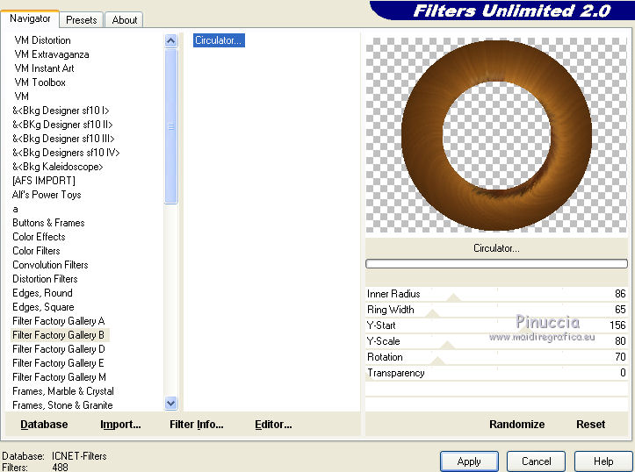Apply the Circulator filter
Viewport: 635px width, 472px height.
point(469,461)
